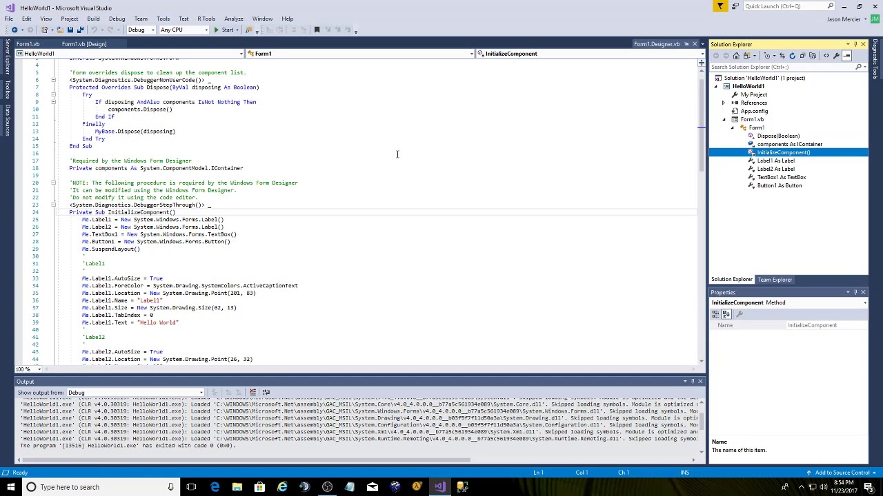This screenshot has width=883, height=496.
Task: Toggle auto-hide pin on Properties panel
Action: [855, 293]
